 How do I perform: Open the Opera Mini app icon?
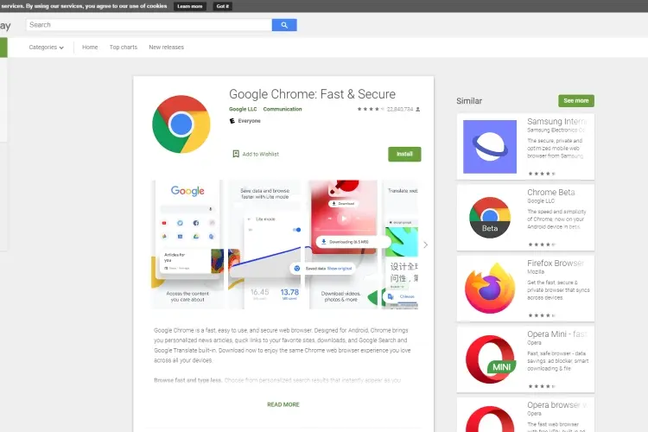[x=491, y=359]
